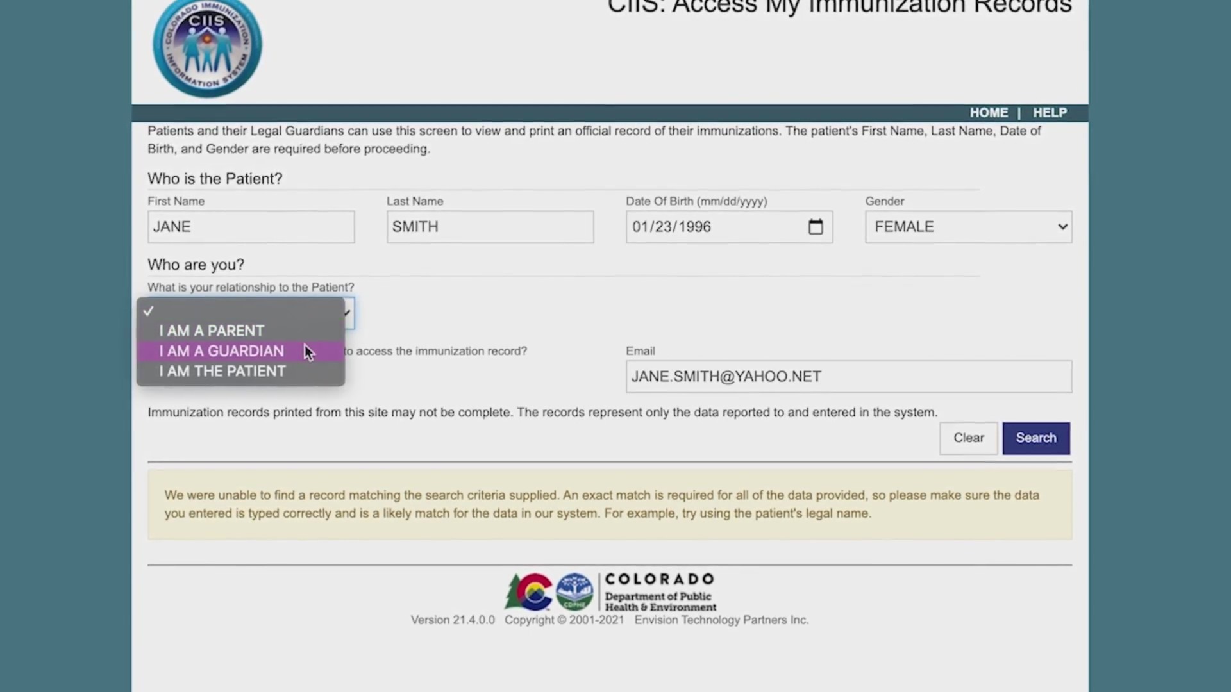Viewport: 1231px width, 692px height.
Task: Select 'I AM A GUARDIAN' option
Action: point(221,350)
